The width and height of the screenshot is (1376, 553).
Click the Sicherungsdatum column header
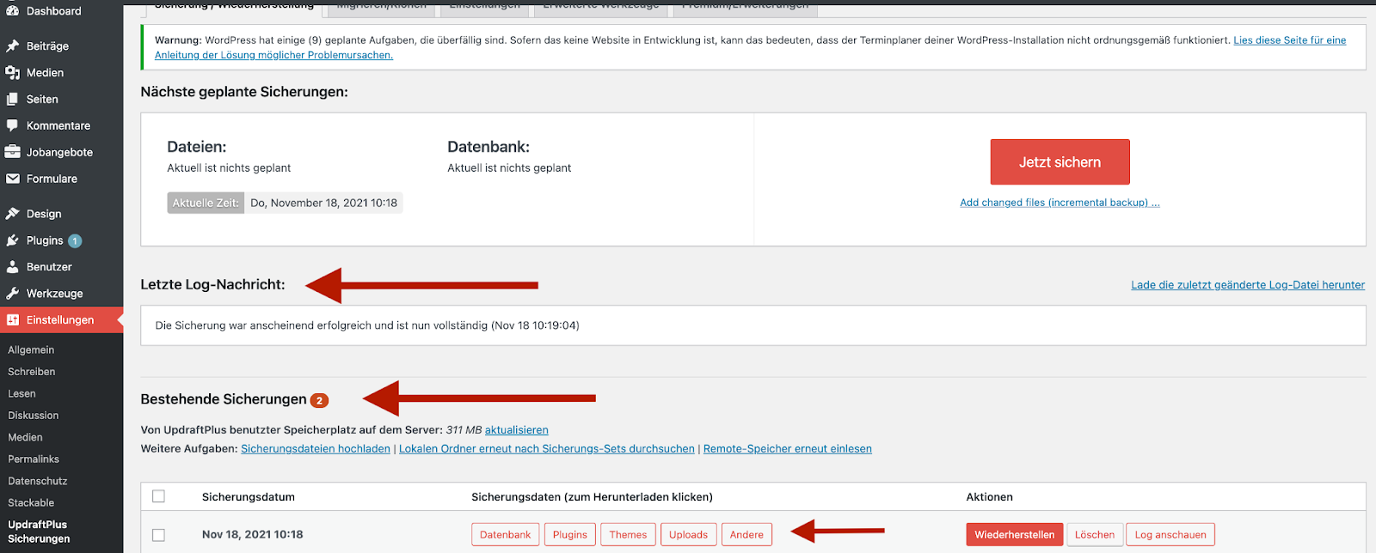249,497
